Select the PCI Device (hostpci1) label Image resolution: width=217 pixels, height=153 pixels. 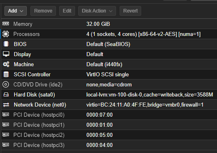tap(39, 125)
